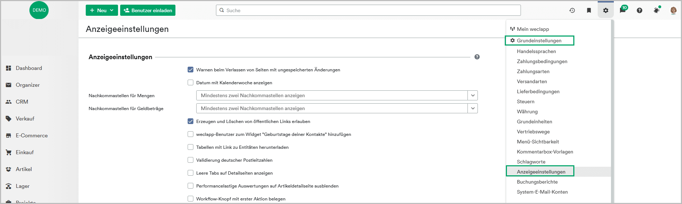Click the Artikel box icon
682x204 pixels.
9,169
